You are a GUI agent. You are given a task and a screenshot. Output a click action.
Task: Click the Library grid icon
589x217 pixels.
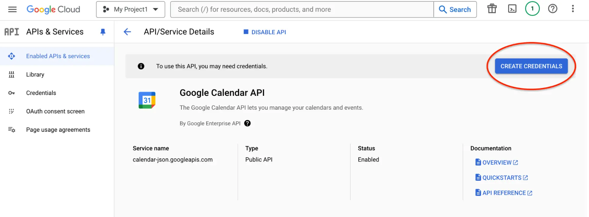pos(11,75)
